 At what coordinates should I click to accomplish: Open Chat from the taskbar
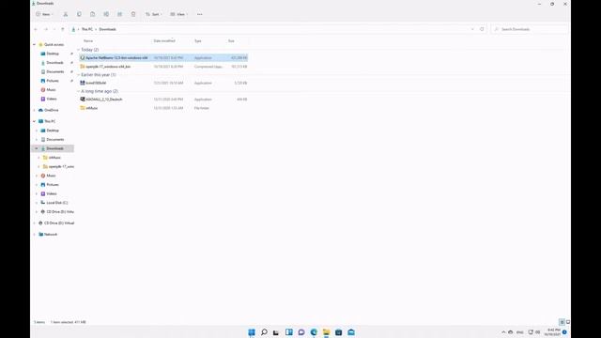301,331
